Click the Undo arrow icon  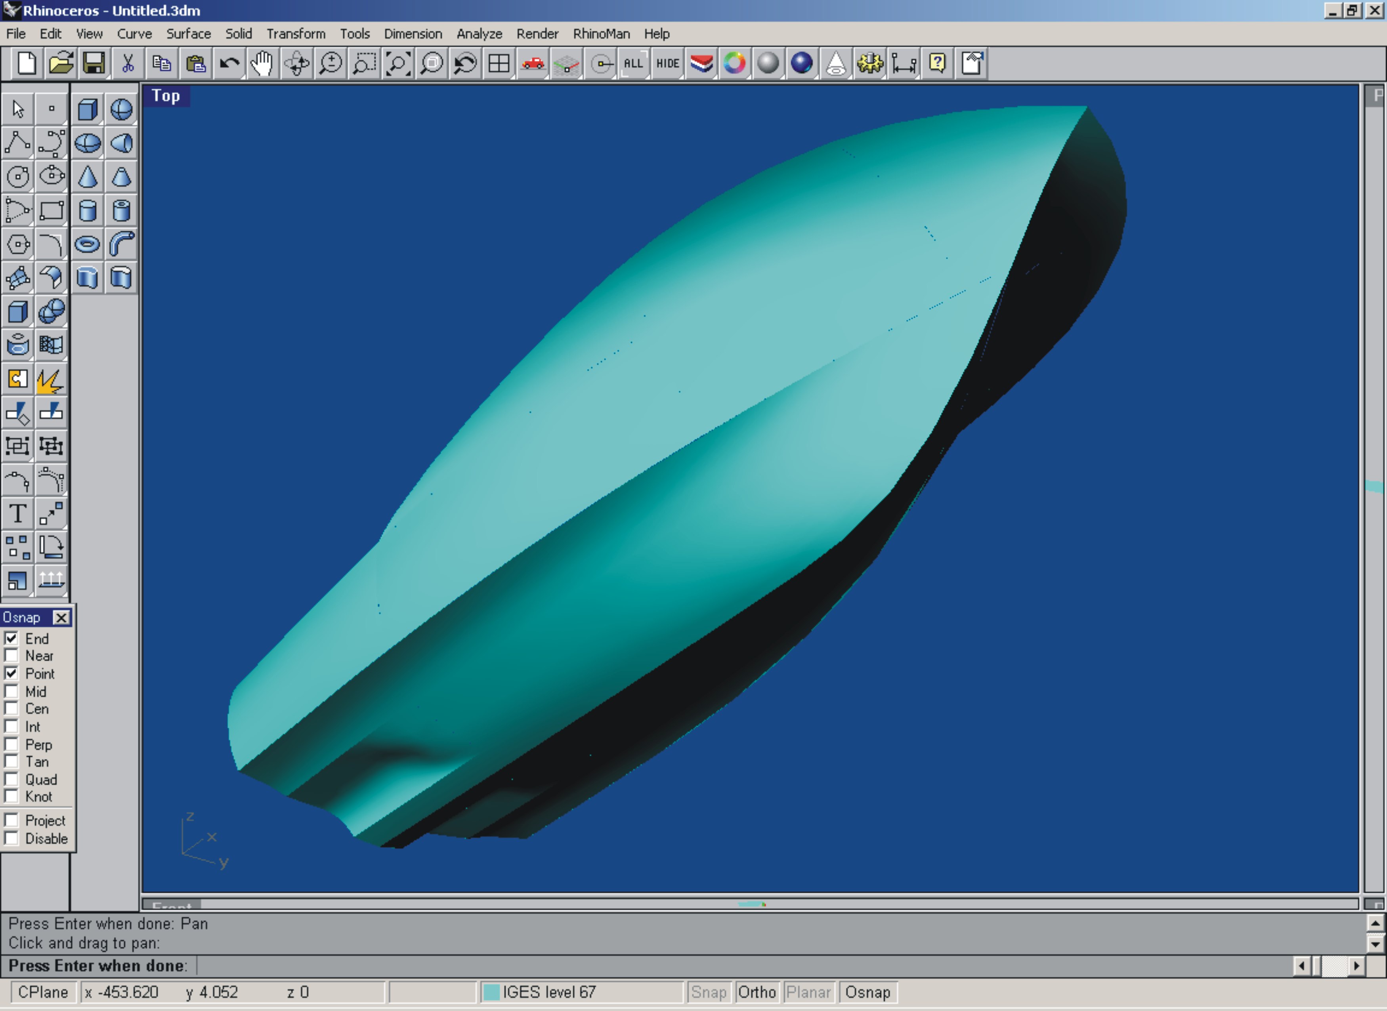coord(229,64)
